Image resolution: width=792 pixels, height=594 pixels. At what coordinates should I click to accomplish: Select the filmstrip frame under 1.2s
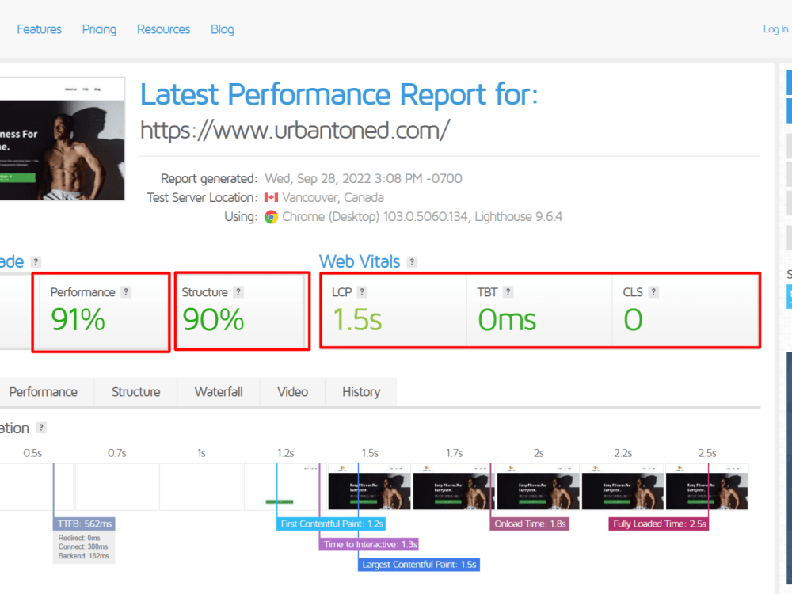point(285,487)
